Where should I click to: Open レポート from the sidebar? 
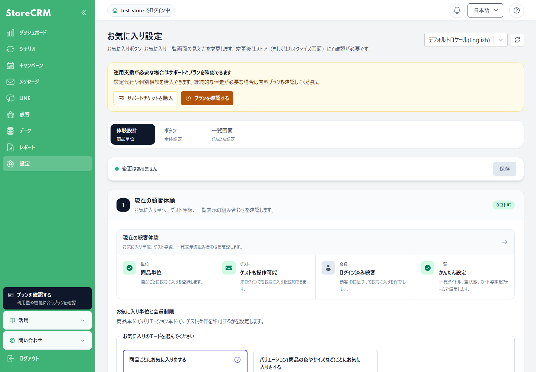pos(47,147)
